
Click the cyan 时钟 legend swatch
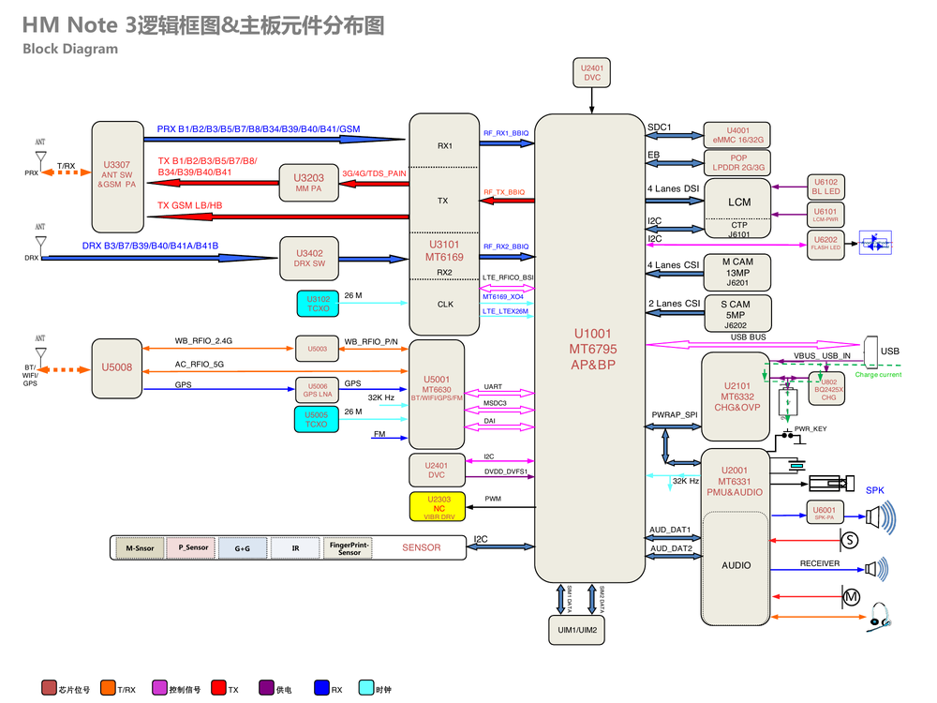click(x=366, y=688)
